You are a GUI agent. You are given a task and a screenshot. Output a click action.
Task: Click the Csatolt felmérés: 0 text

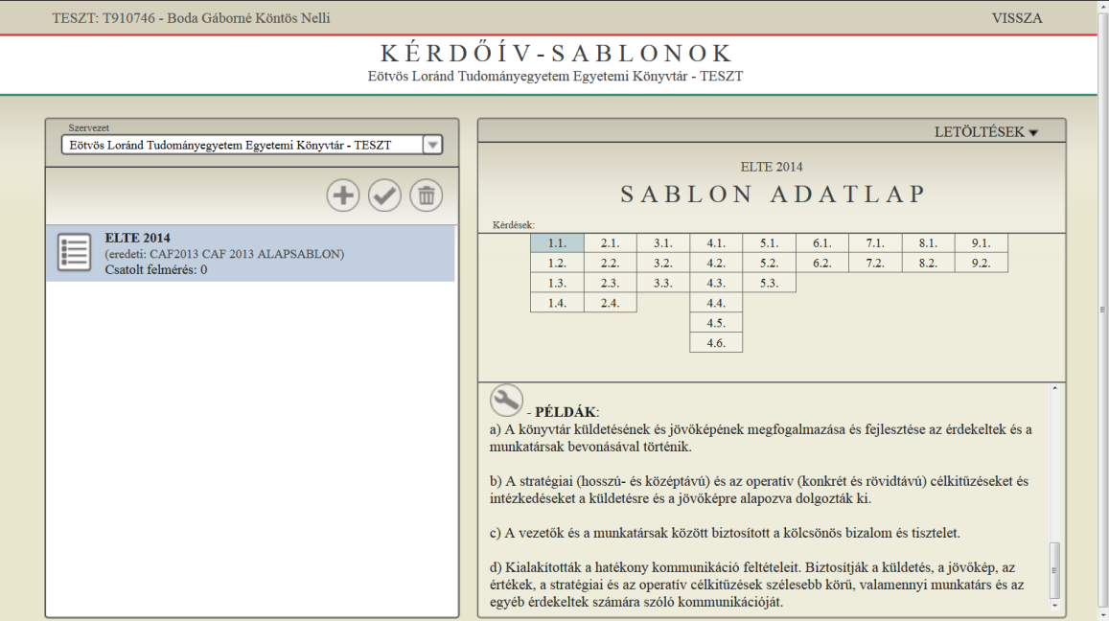click(x=155, y=269)
